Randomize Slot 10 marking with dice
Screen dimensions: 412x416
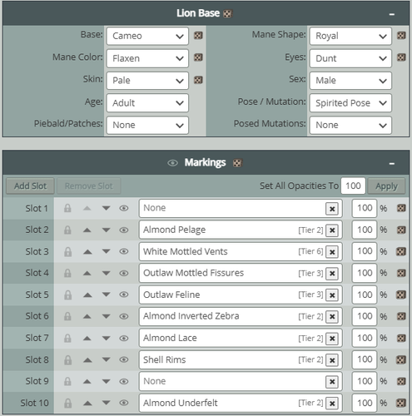401,403
